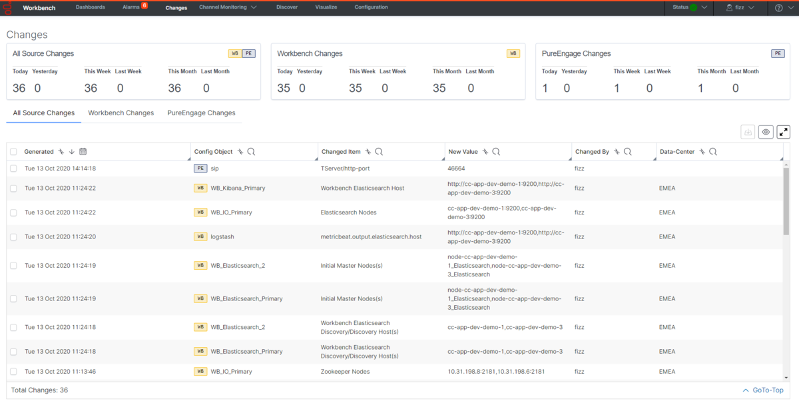Click the Workbench brand name in the top bar

39,8
